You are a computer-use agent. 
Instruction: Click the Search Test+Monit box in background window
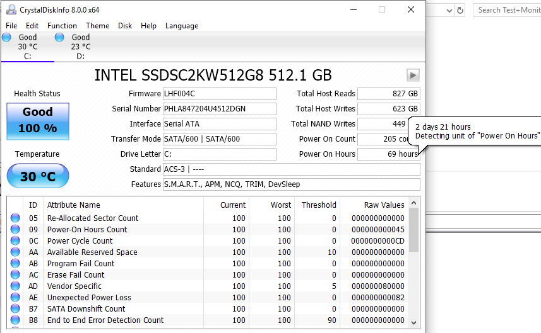(507, 10)
